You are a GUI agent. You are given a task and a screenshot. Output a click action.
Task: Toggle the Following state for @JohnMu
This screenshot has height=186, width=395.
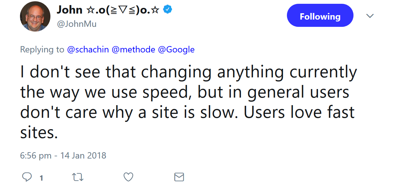[x=320, y=15]
